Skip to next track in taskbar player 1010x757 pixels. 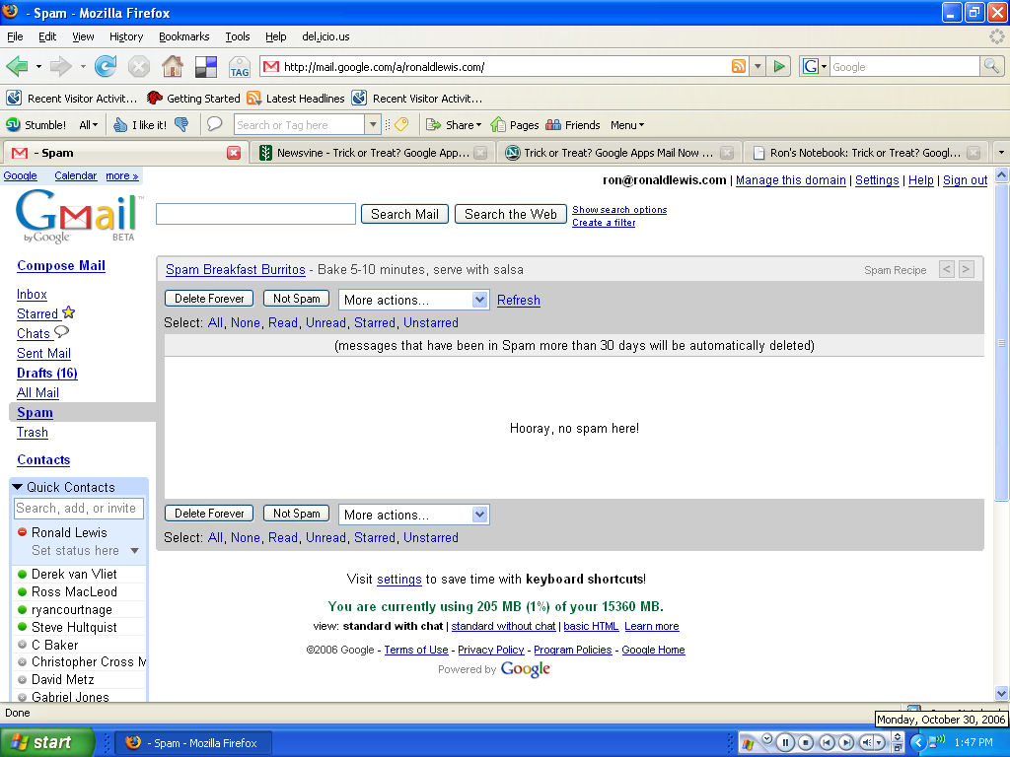(847, 742)
